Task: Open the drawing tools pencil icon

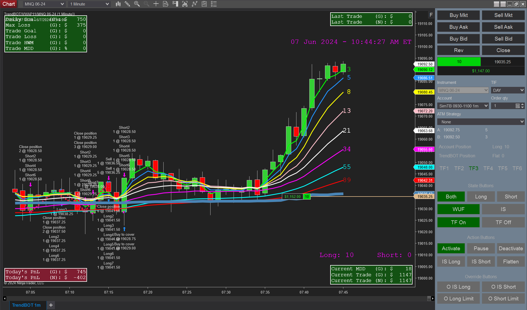Action: tap(127, 4)
